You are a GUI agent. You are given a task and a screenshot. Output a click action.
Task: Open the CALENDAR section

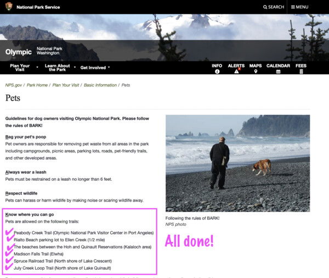point(278,66)
